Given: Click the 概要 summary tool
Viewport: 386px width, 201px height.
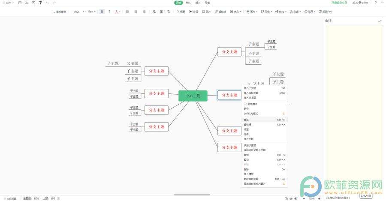Looking at the screenshot, I should 181,12.
